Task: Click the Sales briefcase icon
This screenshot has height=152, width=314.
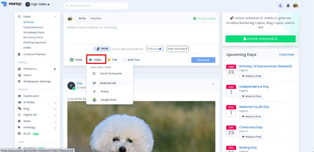Action: [x=19, y=121]
